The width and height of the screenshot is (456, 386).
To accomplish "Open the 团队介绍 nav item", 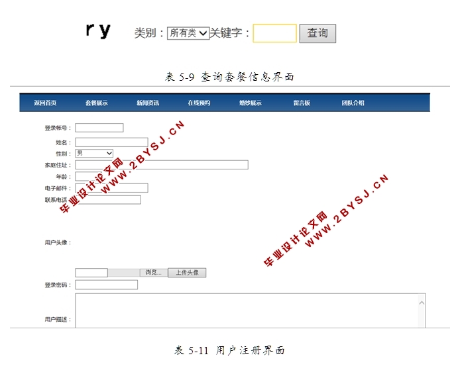I will pyautogui.click(x=353, y=103).
